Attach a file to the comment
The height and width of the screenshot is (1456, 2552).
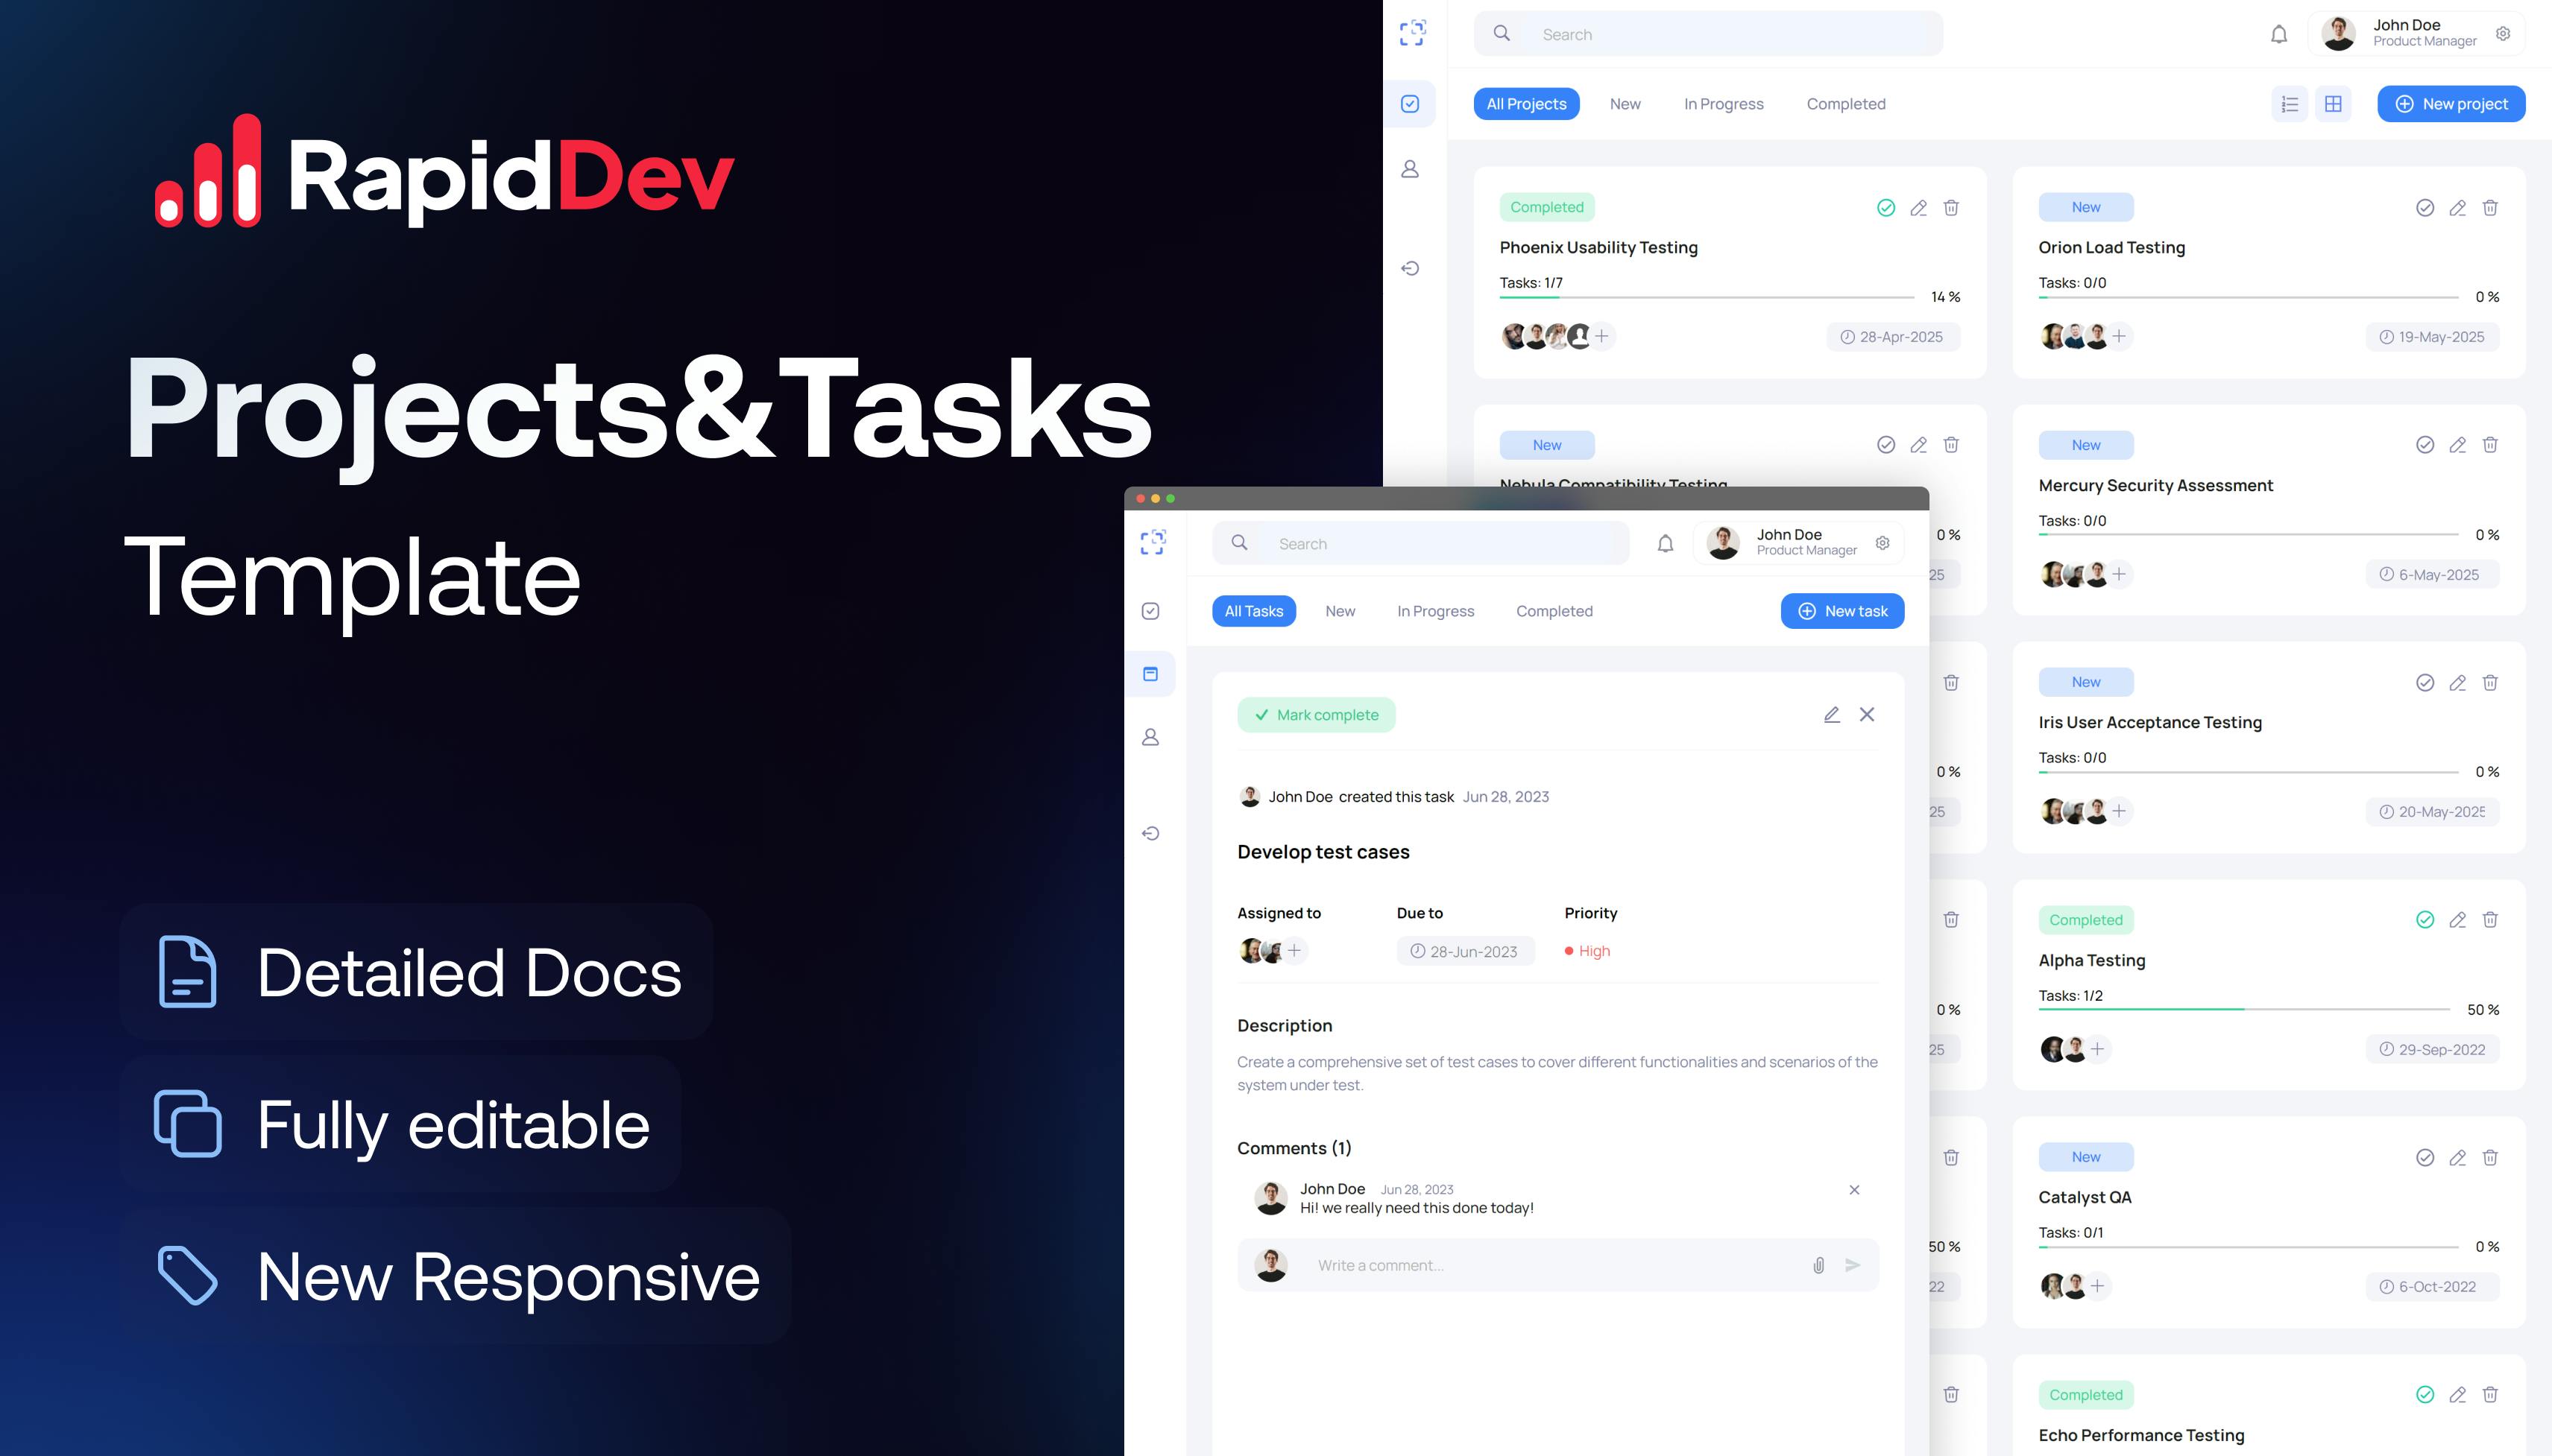(1818, 1265)
